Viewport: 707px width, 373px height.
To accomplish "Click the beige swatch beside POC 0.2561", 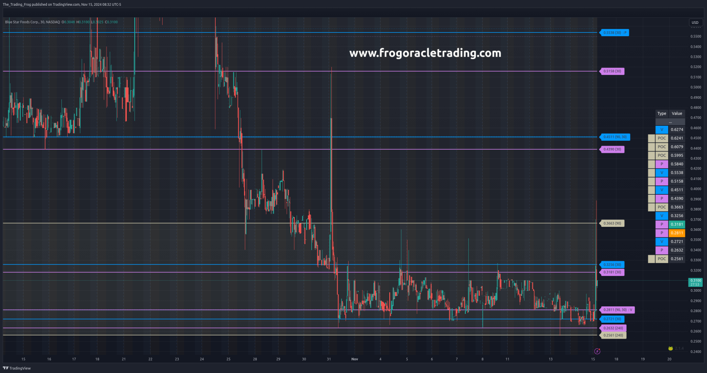I will [651, 259].
